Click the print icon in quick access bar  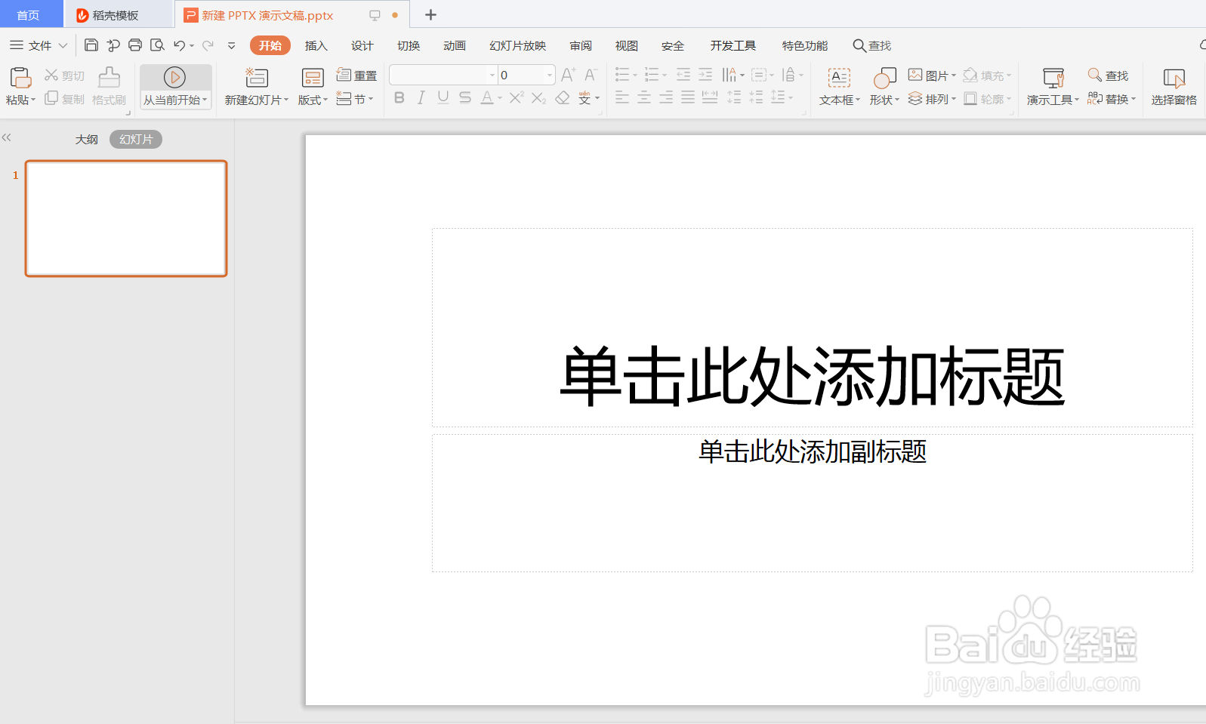(x=135, y=45)
